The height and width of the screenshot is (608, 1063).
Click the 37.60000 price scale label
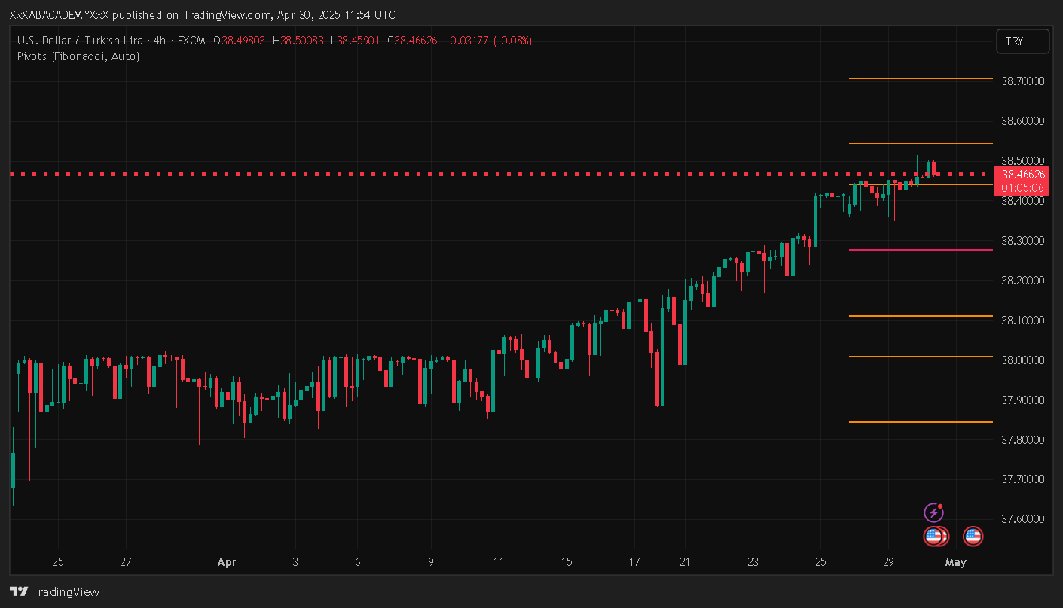coord(1022,519)
